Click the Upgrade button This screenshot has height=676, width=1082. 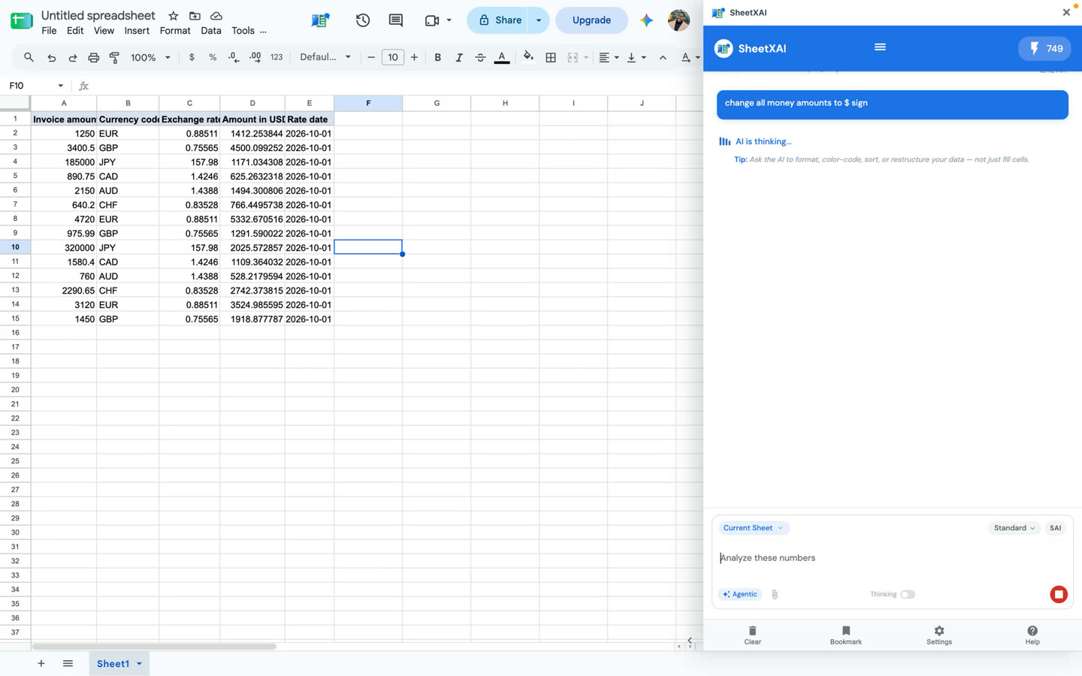[591, 20]
